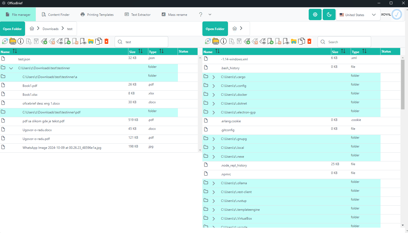Click the home icon in the left breadcrumb

(32, 28)
